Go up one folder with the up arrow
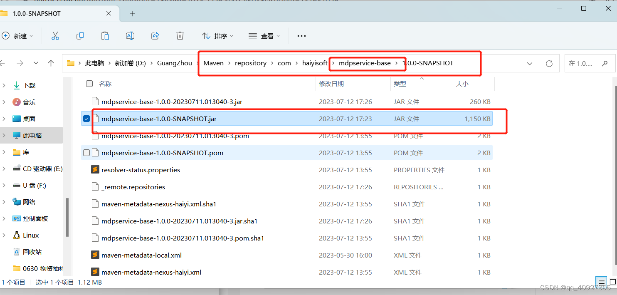Image resolution: width=617 pixels, height=295 pixels. (51, 63)
